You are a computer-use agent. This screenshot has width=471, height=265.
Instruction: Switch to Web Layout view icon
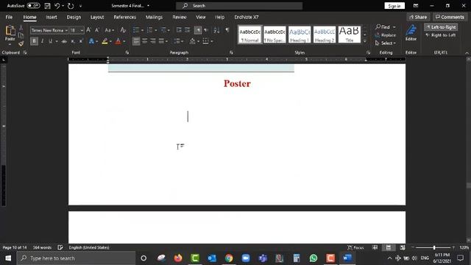click(403, 247)
